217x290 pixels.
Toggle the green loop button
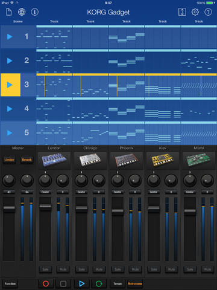(99, 284)
